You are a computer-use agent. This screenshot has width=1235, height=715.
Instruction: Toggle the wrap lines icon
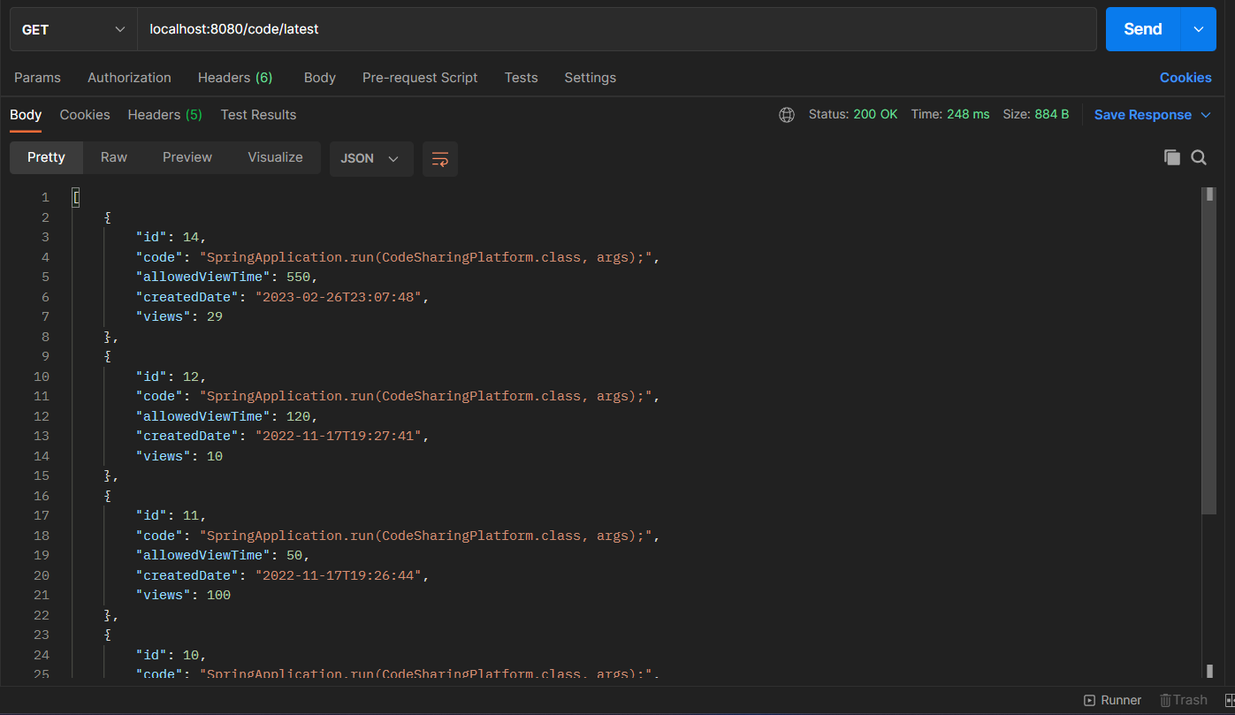440,158
